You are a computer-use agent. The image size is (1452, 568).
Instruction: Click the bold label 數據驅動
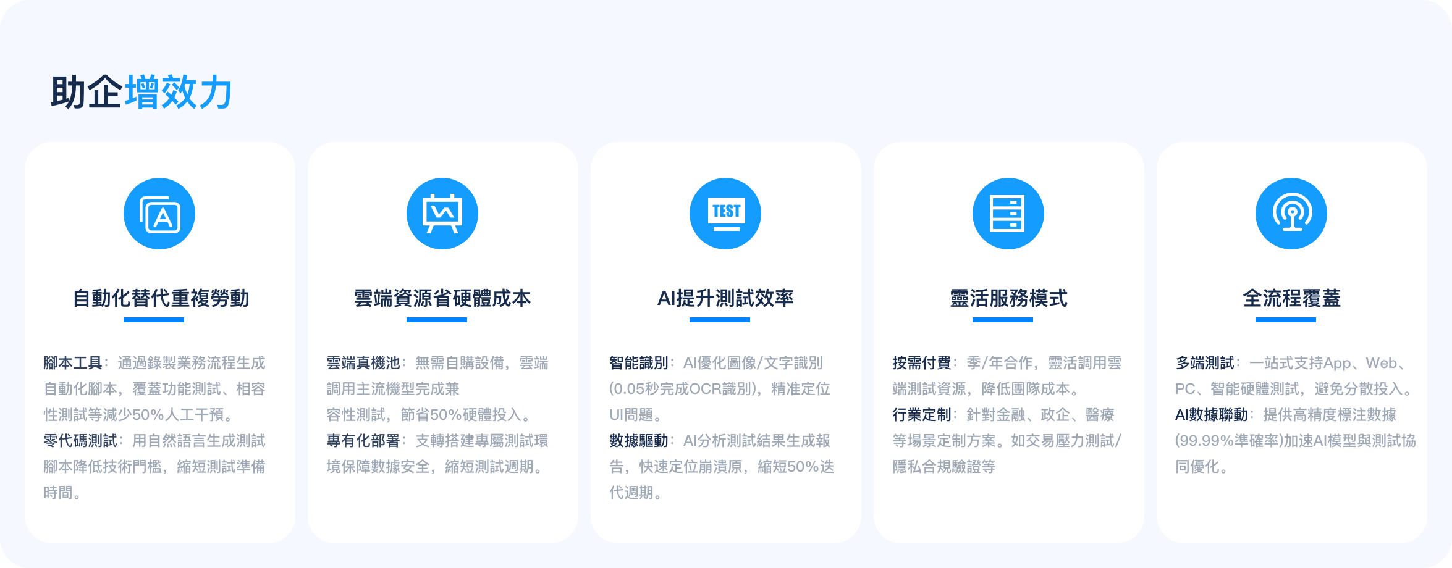click(639, 441)
